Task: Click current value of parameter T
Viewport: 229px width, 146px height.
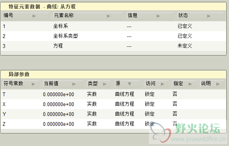Action: (58, 94)
